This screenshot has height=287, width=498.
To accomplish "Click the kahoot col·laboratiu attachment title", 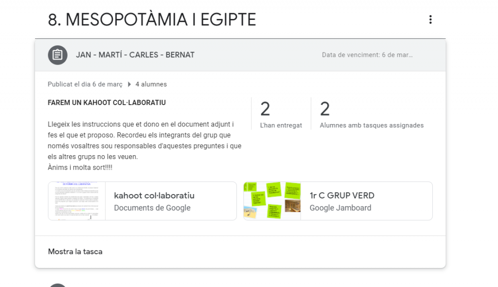I will (x=154, y=196).
